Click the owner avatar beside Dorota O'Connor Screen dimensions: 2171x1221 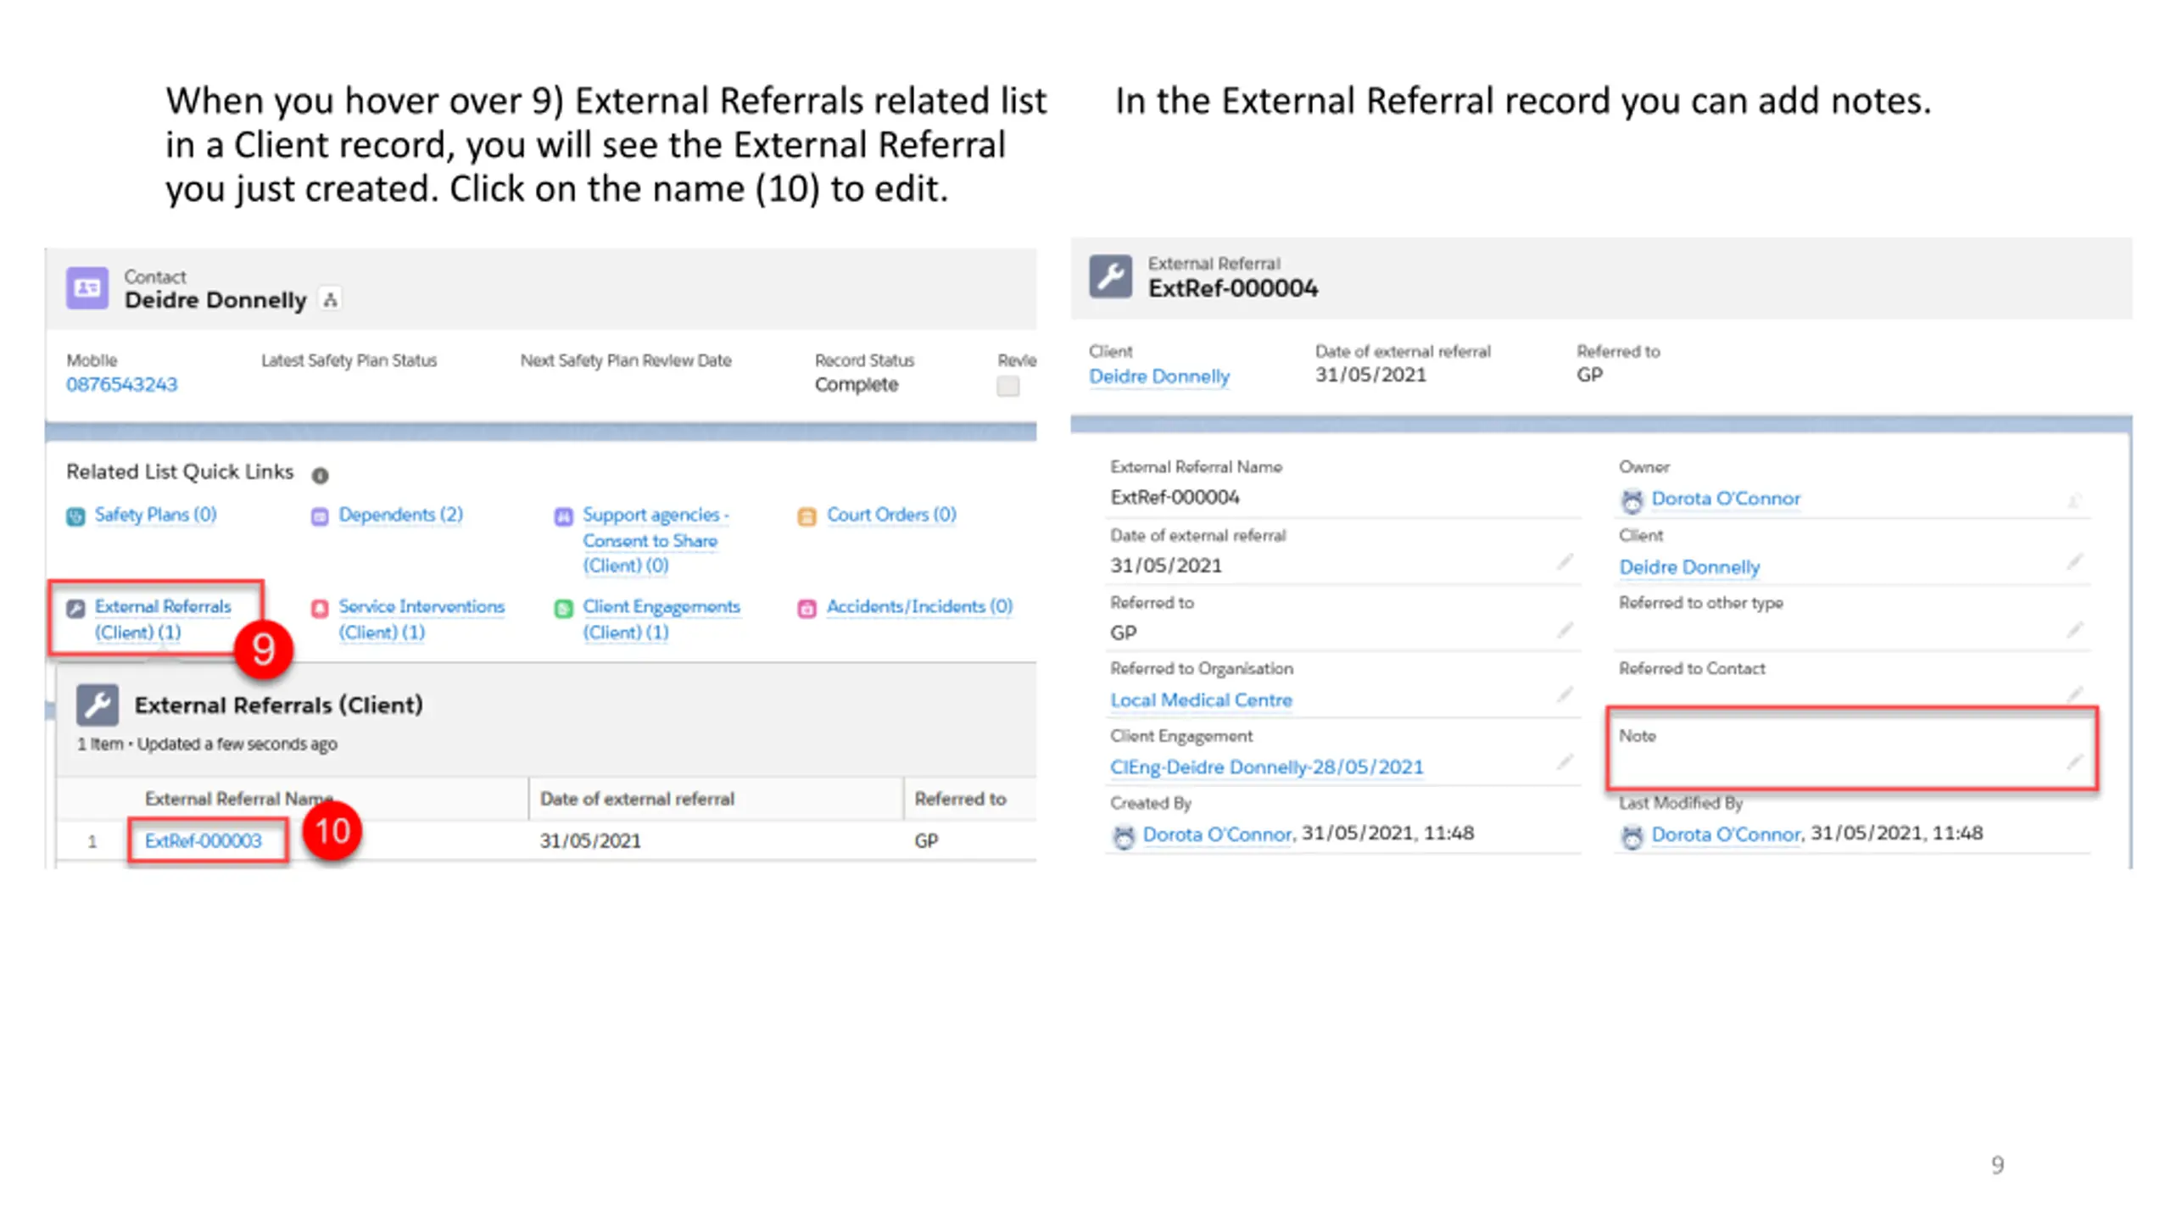click(x=1632, y=500)
